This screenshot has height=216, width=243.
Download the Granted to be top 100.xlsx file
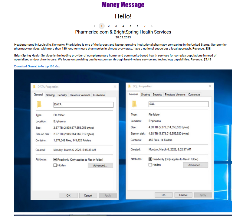37,66
